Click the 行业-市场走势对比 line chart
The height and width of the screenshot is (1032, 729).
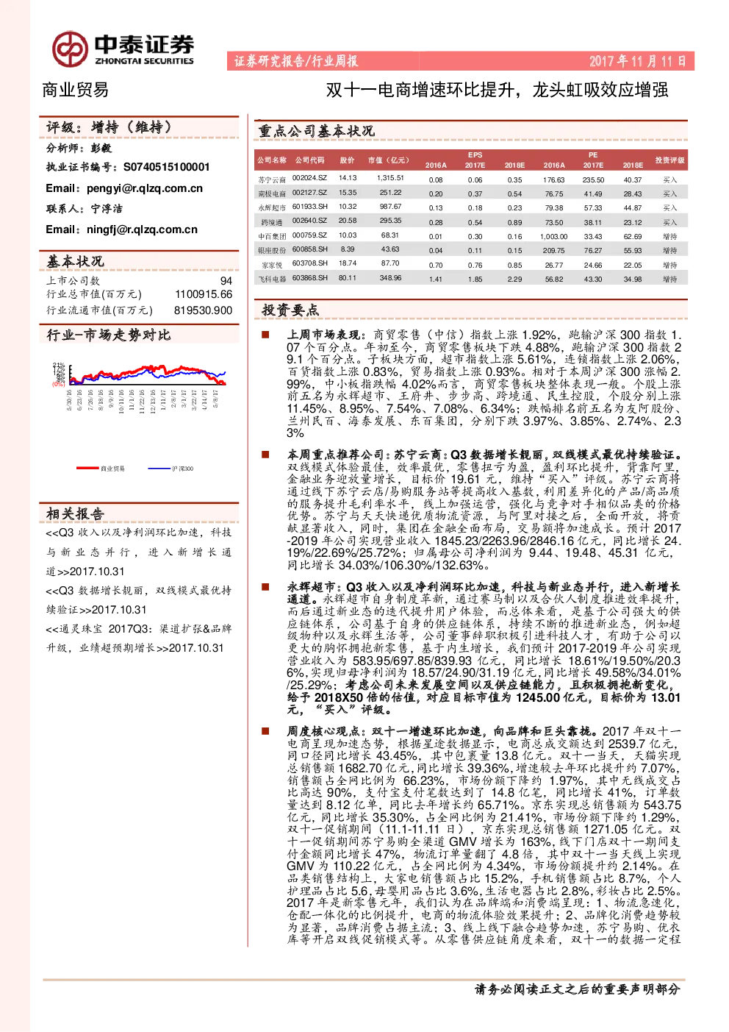click(x=139, y=388)
